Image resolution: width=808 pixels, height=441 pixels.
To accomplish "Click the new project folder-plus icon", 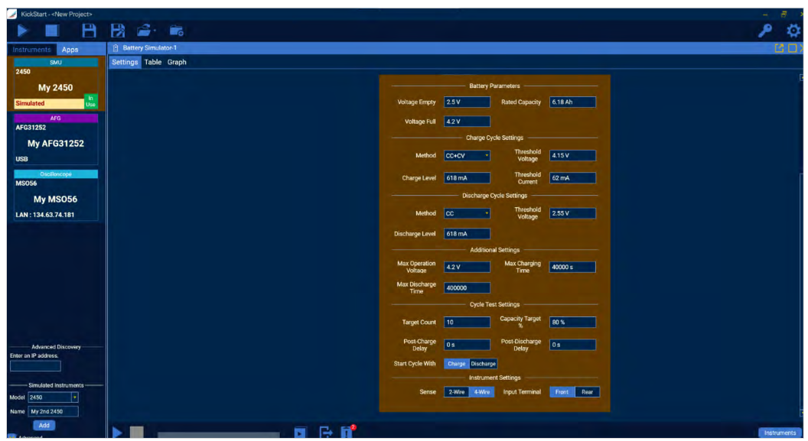I will tap(177, 31).
